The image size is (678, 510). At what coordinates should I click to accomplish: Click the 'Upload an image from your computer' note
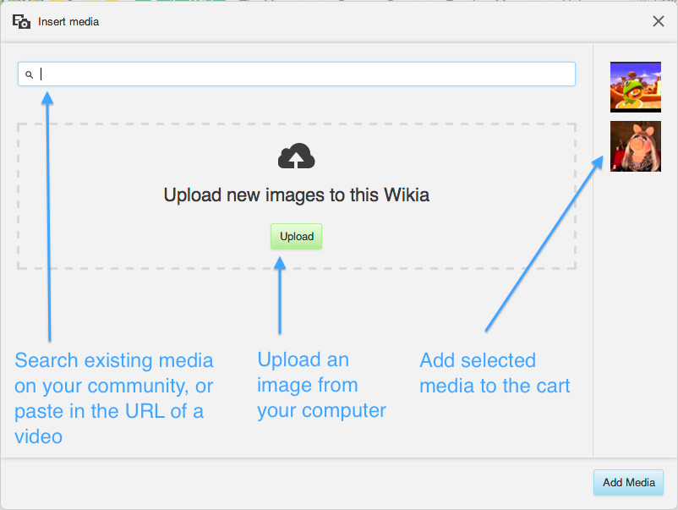pyautogui.click(x=321, y=385)
